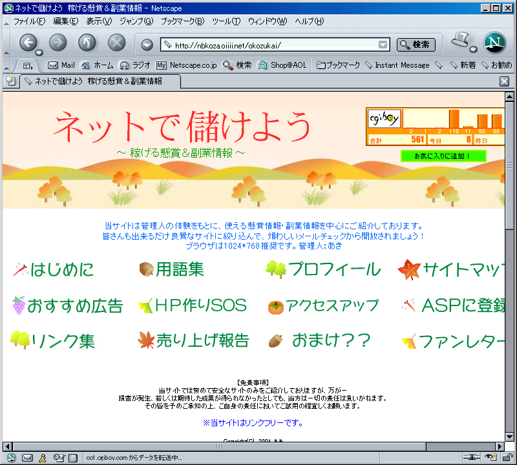The height and width of the screenshot is (465, 517).
Task: Open the Netscape.co.jp bookmark
Action: point(187,65)
